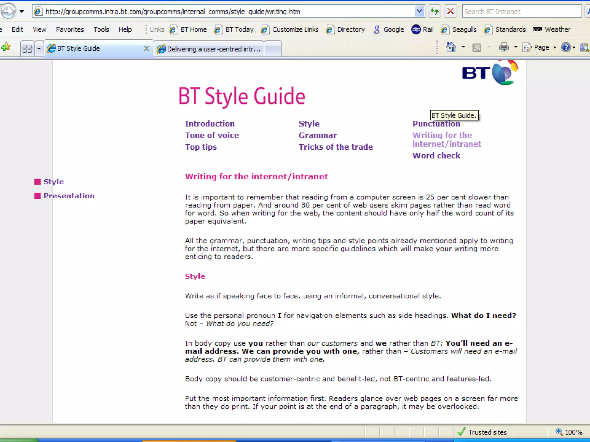The width and height of the screenshot is (590, 442).
Task: Open the Print options dropdown arrow
Action: 516,47
